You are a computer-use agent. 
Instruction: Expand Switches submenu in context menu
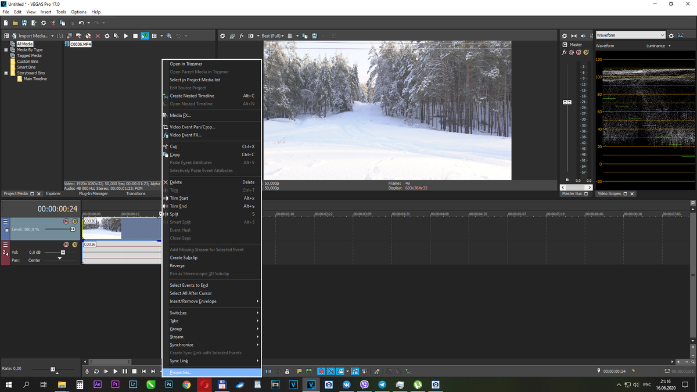coord(211,313)
